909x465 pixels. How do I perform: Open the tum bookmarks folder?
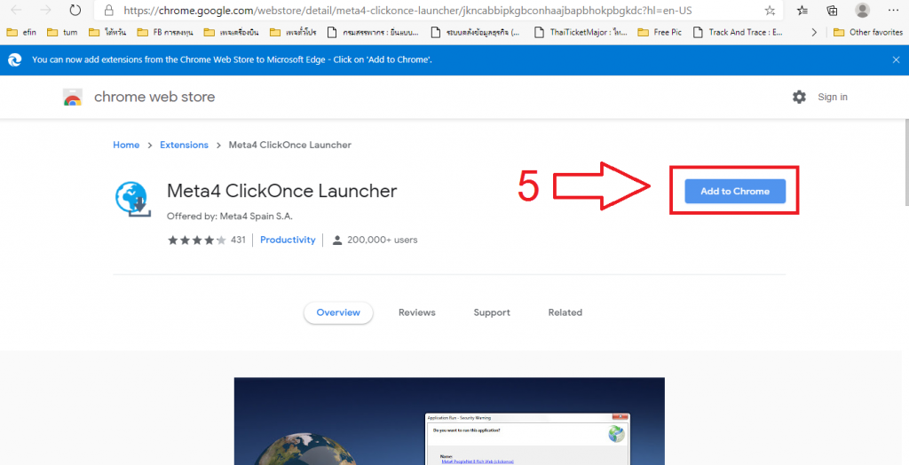click(62, 33)
